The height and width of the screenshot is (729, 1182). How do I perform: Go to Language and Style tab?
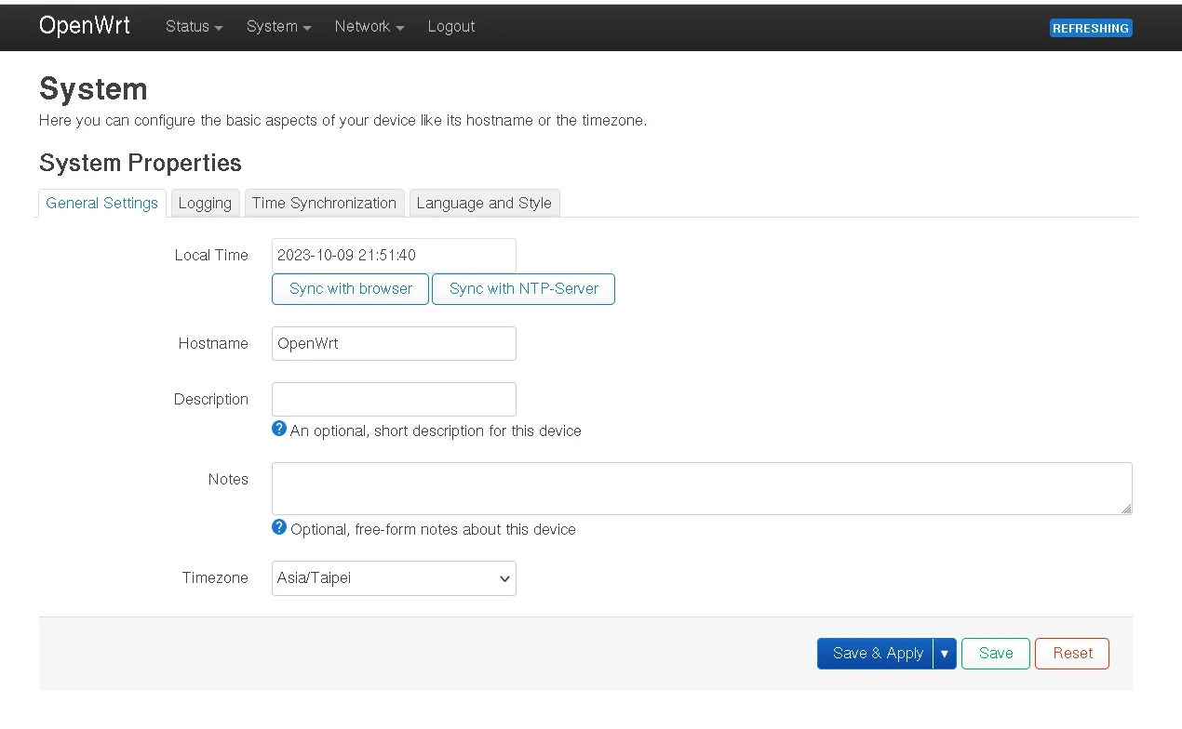[484, 203]
